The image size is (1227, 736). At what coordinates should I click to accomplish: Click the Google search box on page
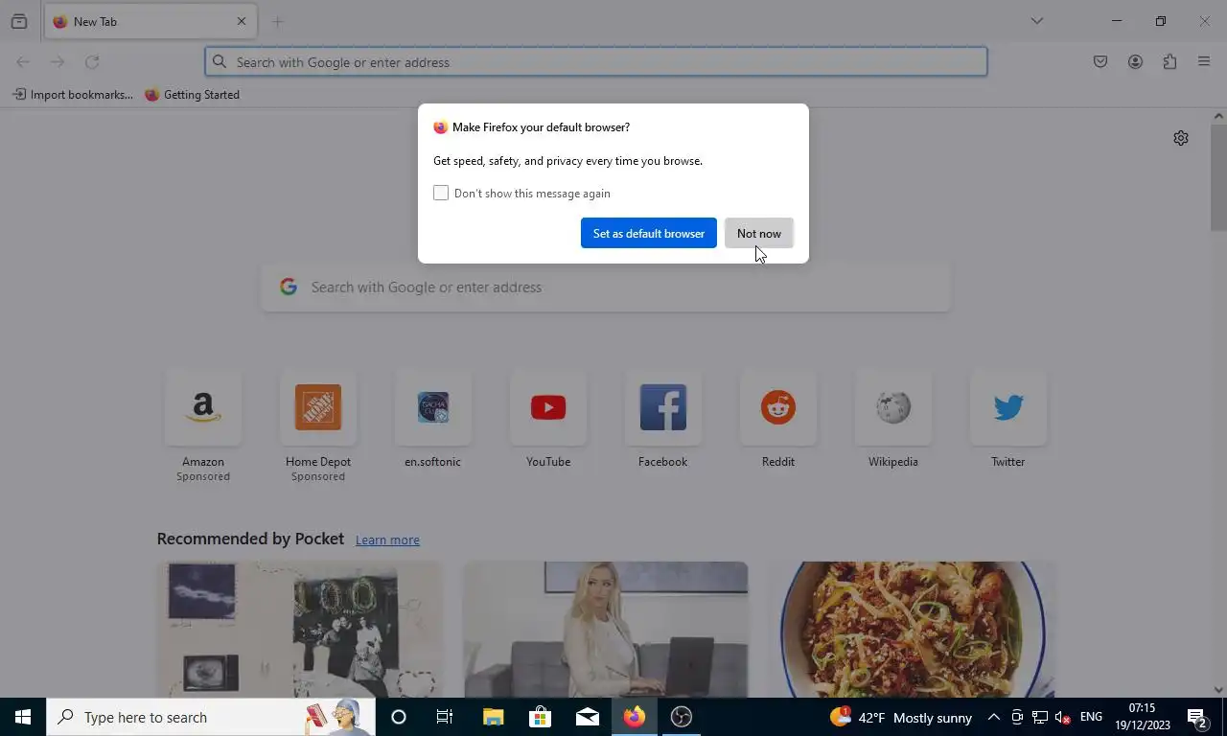point(606,287)
